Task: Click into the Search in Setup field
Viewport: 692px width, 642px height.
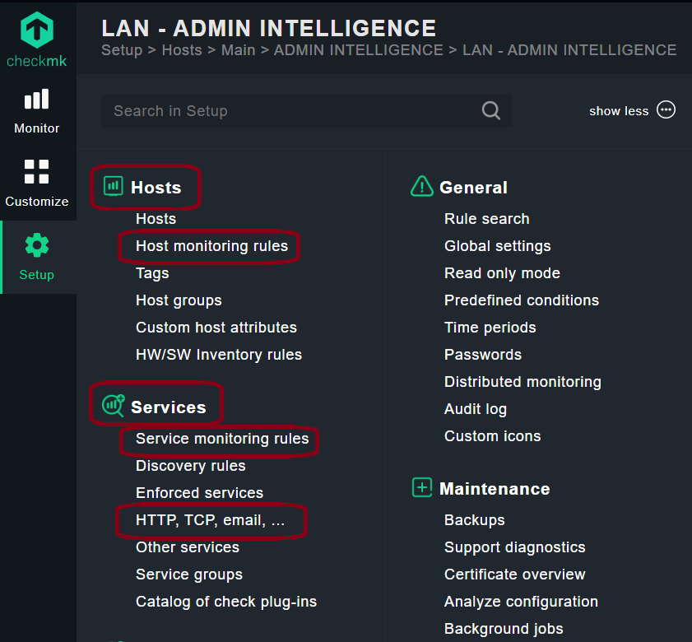Action: (307, 111)
